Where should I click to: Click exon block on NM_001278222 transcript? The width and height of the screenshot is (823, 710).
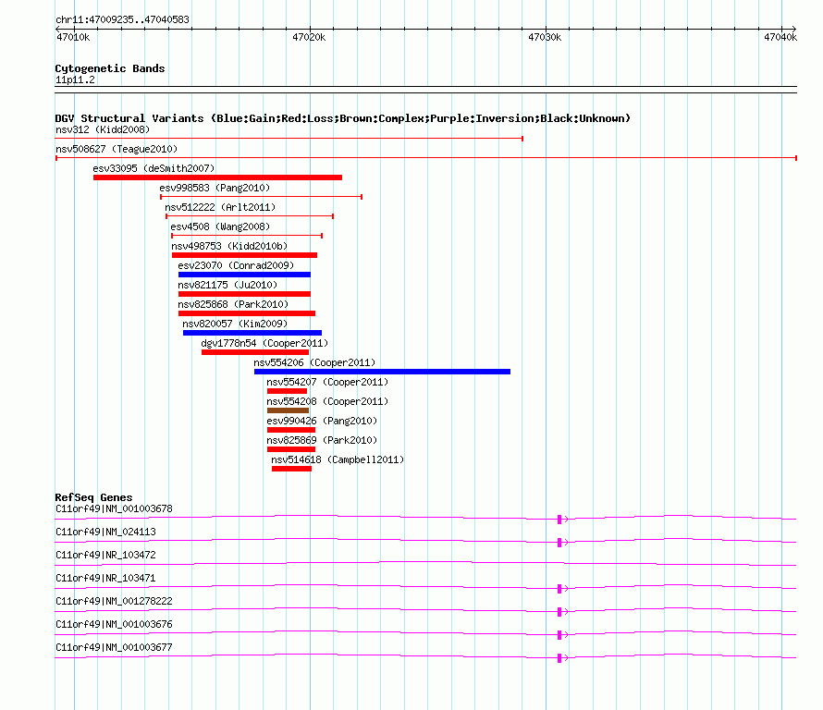pyautogui.click(x=559, y=612)
